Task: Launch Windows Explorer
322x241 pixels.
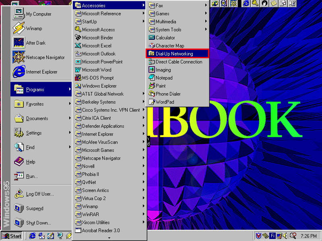Action: click(109, 86)
